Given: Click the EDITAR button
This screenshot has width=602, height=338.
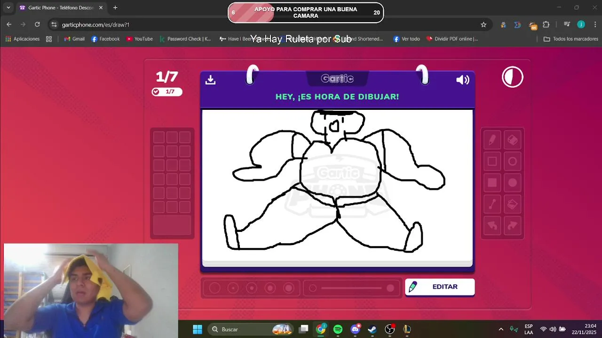Looking at the screenshot, I should tap(440, 287).
